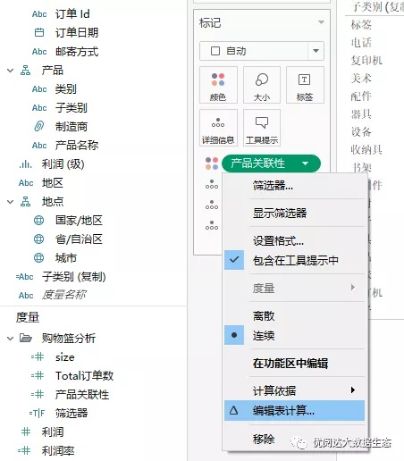Click 美术 row in the view
The image size is (404, 461).
tap(361, 79)
